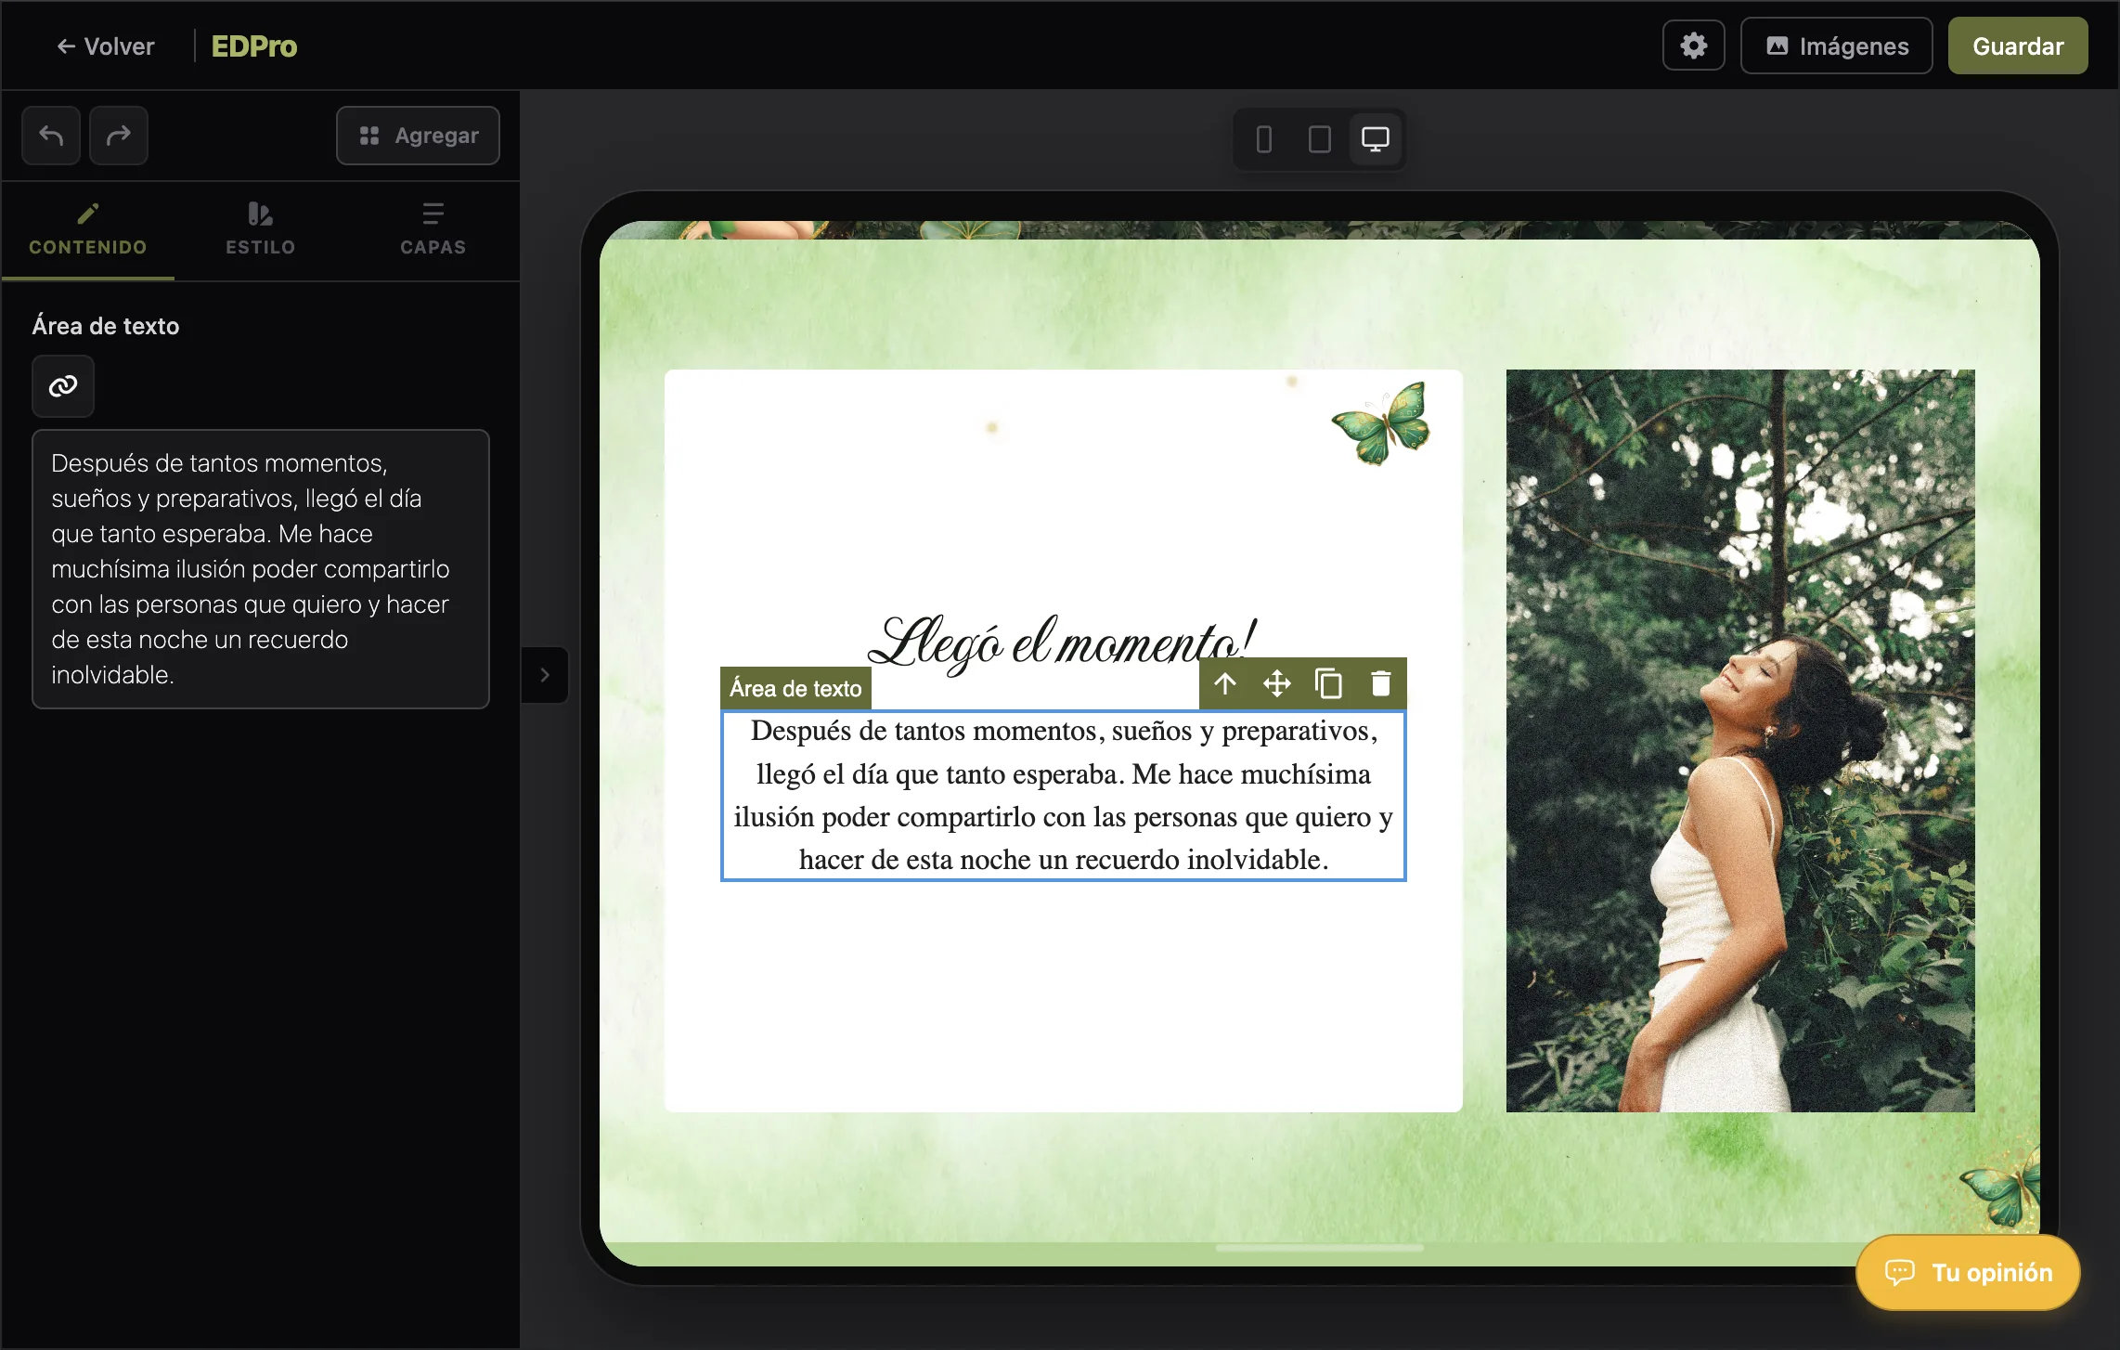The image size is (2120, 1350).
Task: Open the settings gear in top bar
Action: 1693,45
